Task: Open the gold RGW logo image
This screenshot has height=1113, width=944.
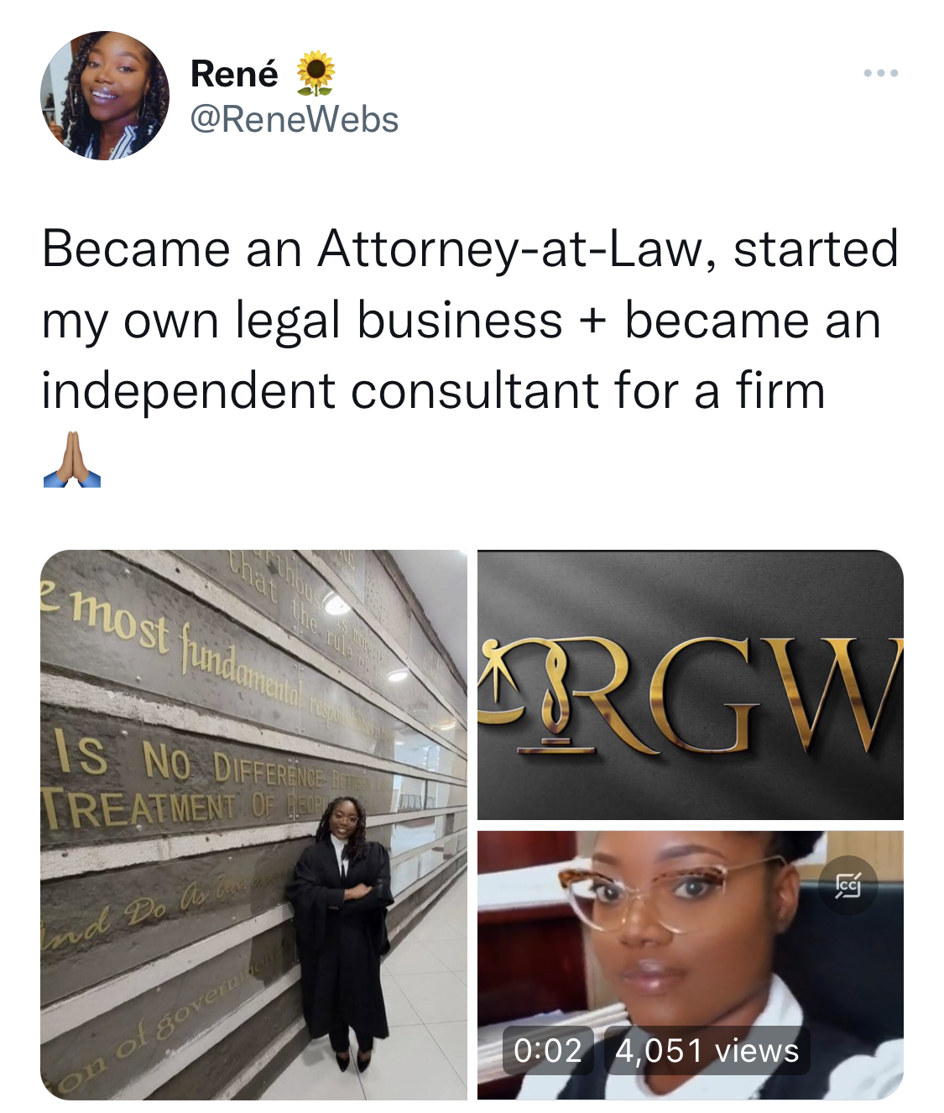Action: point(691,684)
